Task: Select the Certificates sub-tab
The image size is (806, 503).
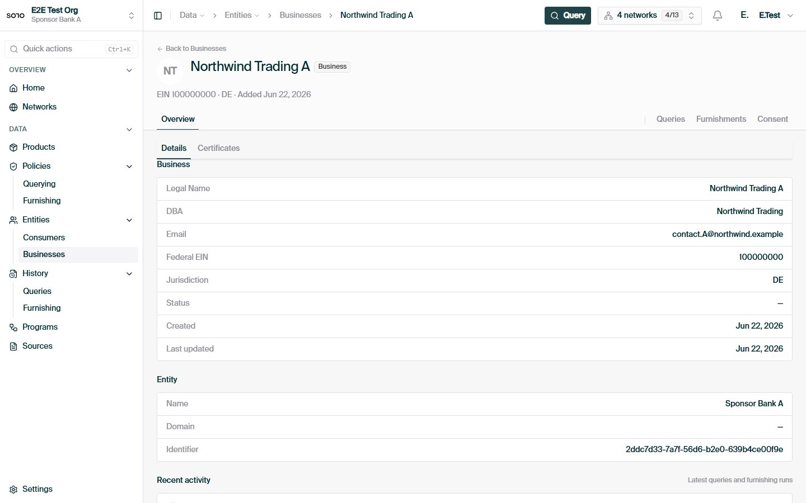Action: [x=218, y=148]
